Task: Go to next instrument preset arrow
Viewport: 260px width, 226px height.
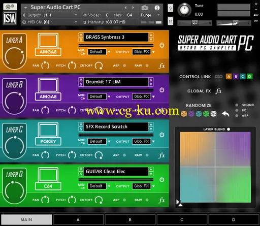Action: [x=133, y=8]
